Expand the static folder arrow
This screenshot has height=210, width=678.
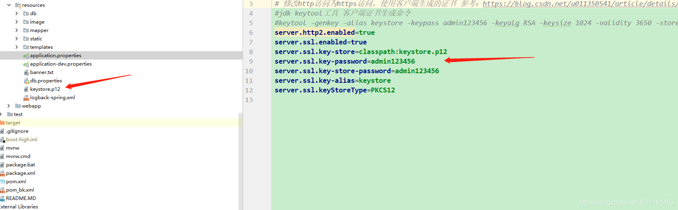tap(16, 39)
